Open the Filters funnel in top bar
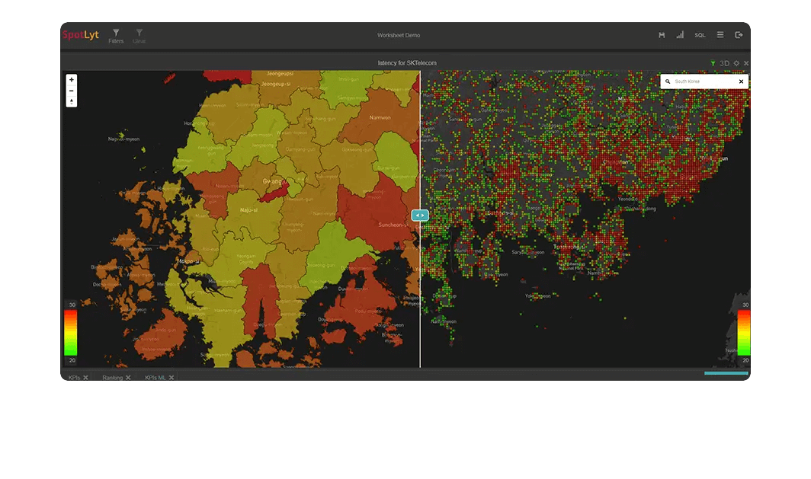The height and width of the screenshot is (479, 811). [x=116, y=35]
